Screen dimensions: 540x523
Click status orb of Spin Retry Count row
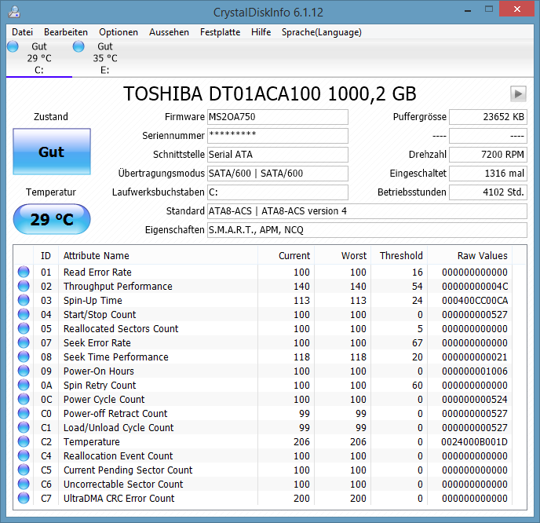click(x=24, y=385)
